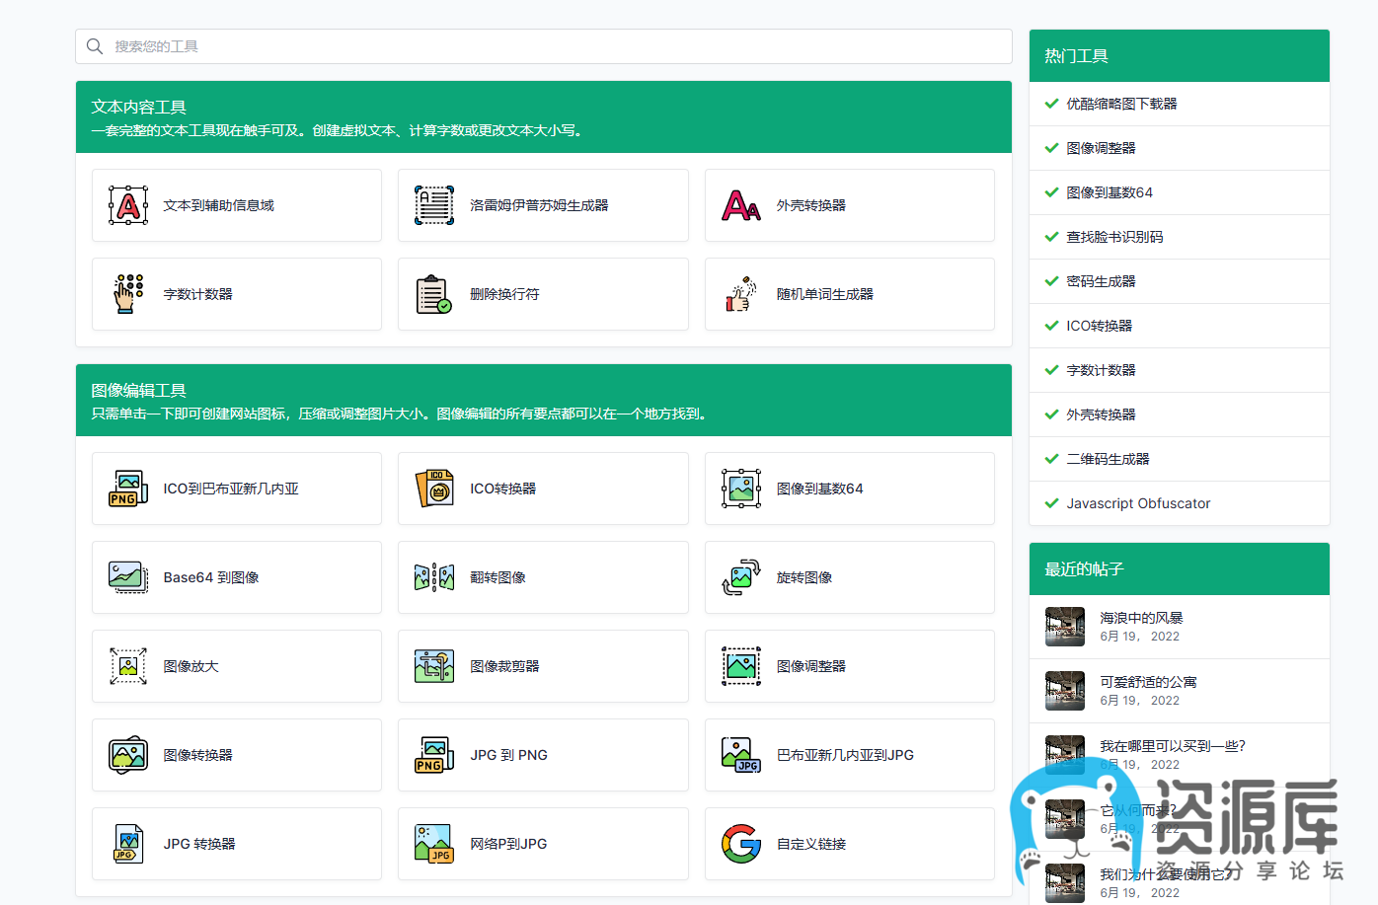
Task: Open the 翻转图像 flip icon
Action: pyautogui.click(x=434, y=577)
